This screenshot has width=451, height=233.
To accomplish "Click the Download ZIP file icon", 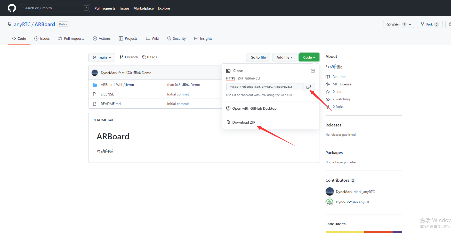I will (228, 122).
